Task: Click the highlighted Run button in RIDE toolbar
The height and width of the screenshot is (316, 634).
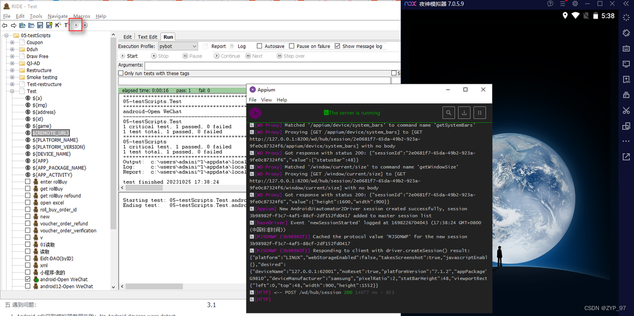Action: point(75,25)
